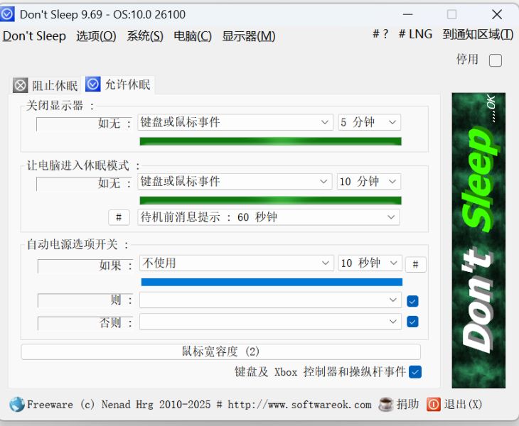Click the 允许休眠 tab's blue check icon
519x426 pixels.
[93, 84]
